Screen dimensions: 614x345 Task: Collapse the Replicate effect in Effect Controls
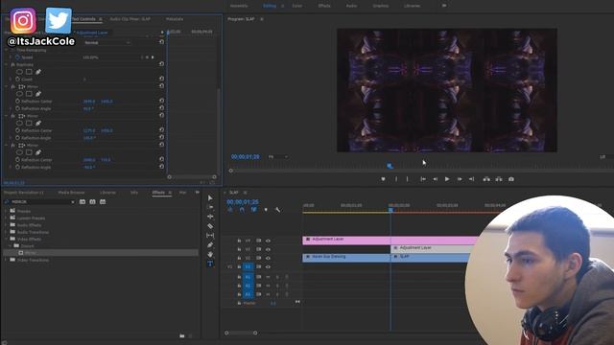coord(7,64)
